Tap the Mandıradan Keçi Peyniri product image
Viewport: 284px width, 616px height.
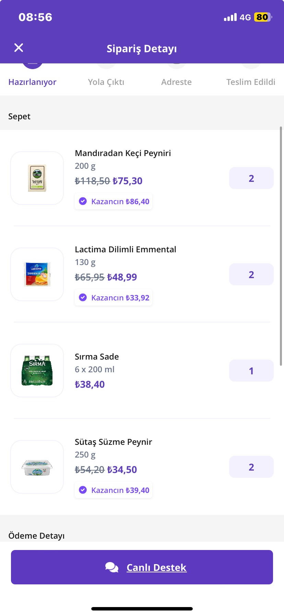(37, 178)
